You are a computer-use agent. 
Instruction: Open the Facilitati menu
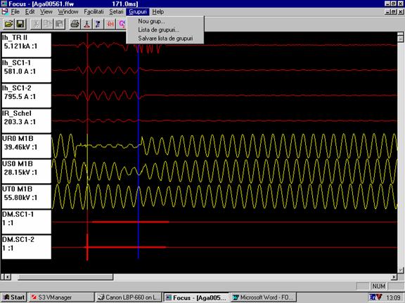click(94, 12)
